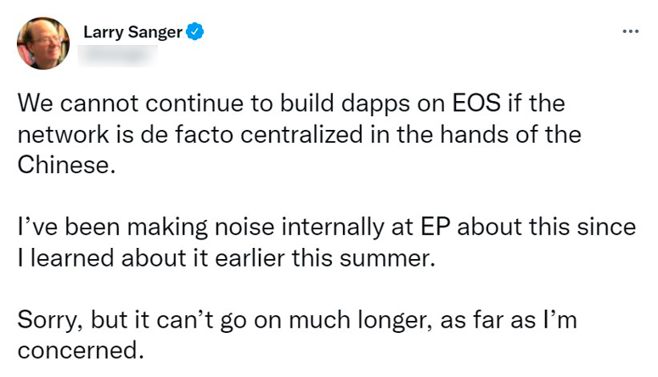
Task: Click the word EOS in the tweet
Action: (x=476, y=104)
